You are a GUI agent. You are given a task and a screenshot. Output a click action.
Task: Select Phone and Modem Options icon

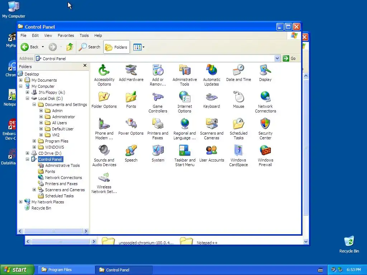[x=104, y=129]
